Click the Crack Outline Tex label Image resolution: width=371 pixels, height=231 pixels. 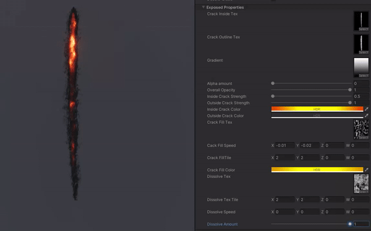pos(223,37)
